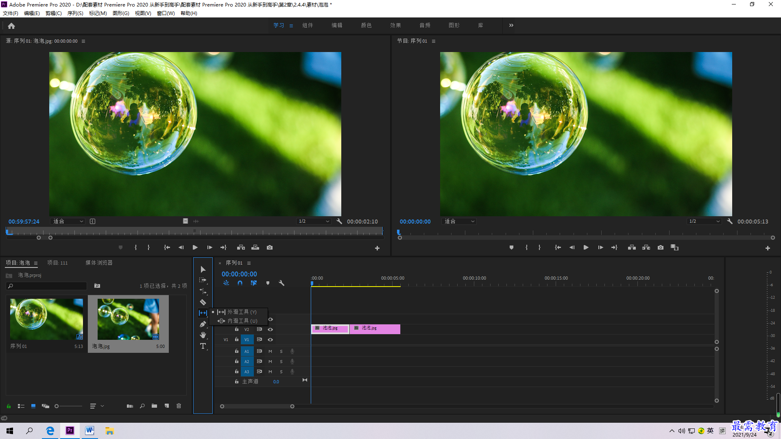Select 序列 01 thumbnail in project panel

46,319
